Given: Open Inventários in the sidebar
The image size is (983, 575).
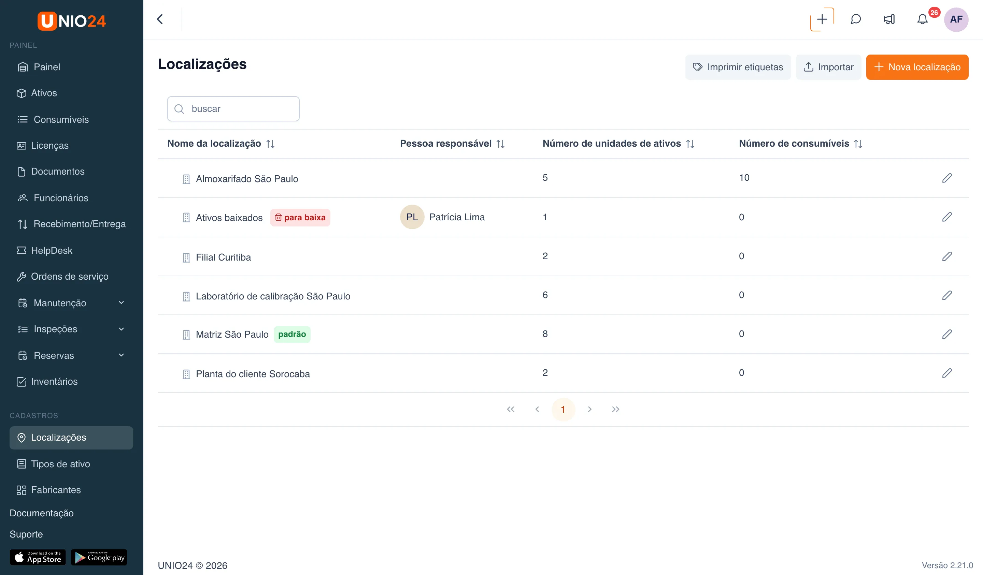Looking at the screenshot, I should 71,381.
